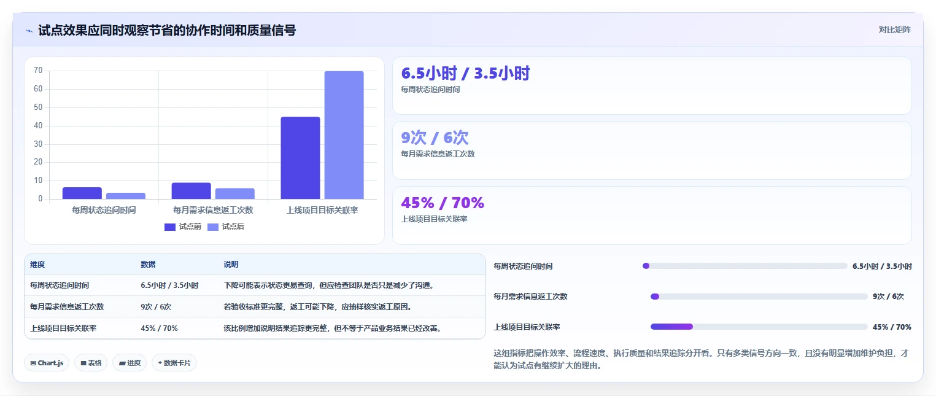
Task: Click the table cell 9次 / 6次
Action: pos(156,306)
